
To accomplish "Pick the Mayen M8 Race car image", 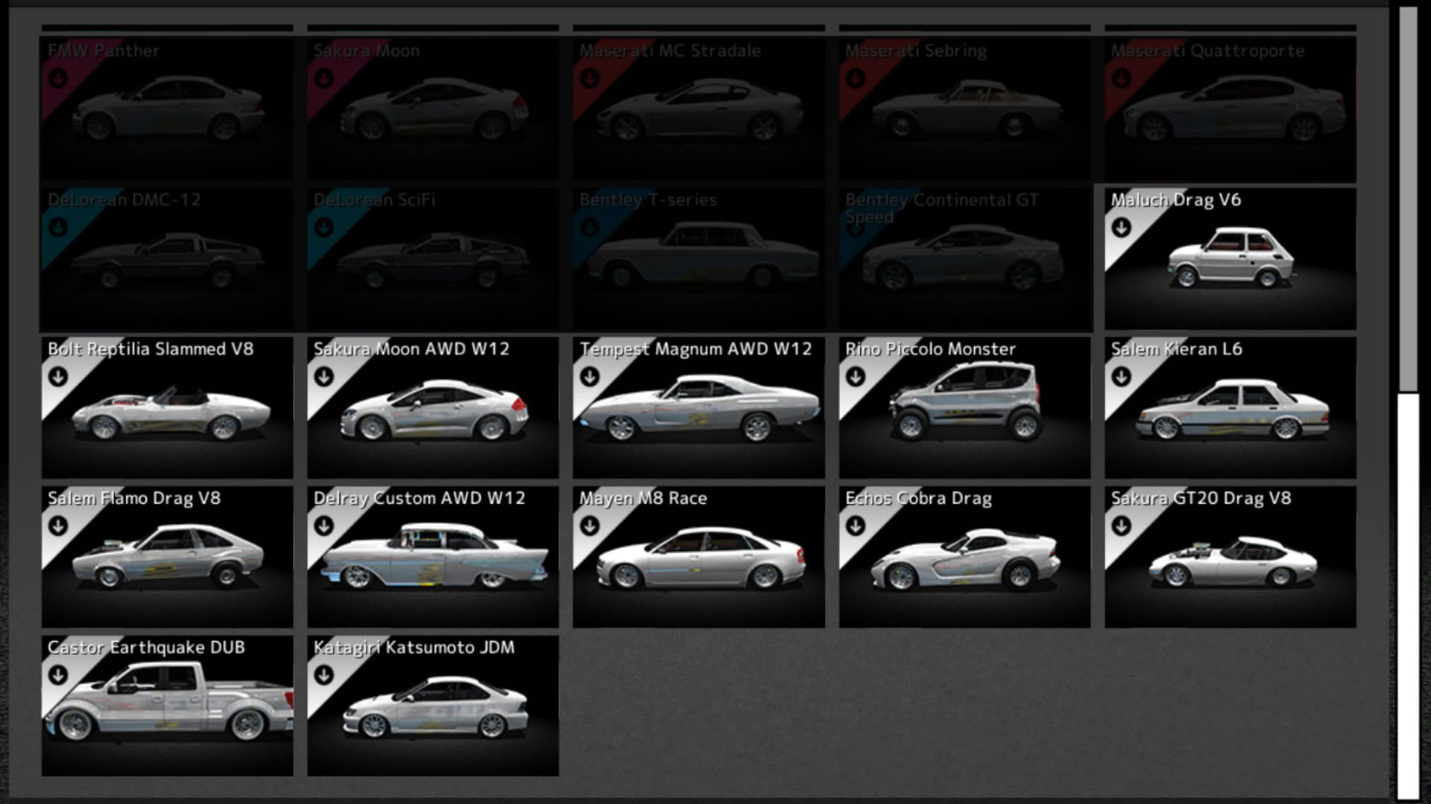I will tap(701, 558).
